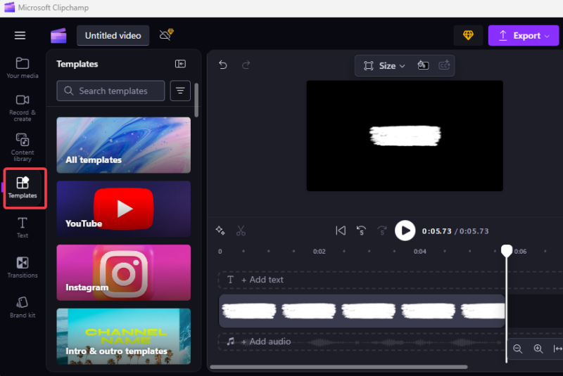
Task: Open the All templates category
Action: (124, 145)
